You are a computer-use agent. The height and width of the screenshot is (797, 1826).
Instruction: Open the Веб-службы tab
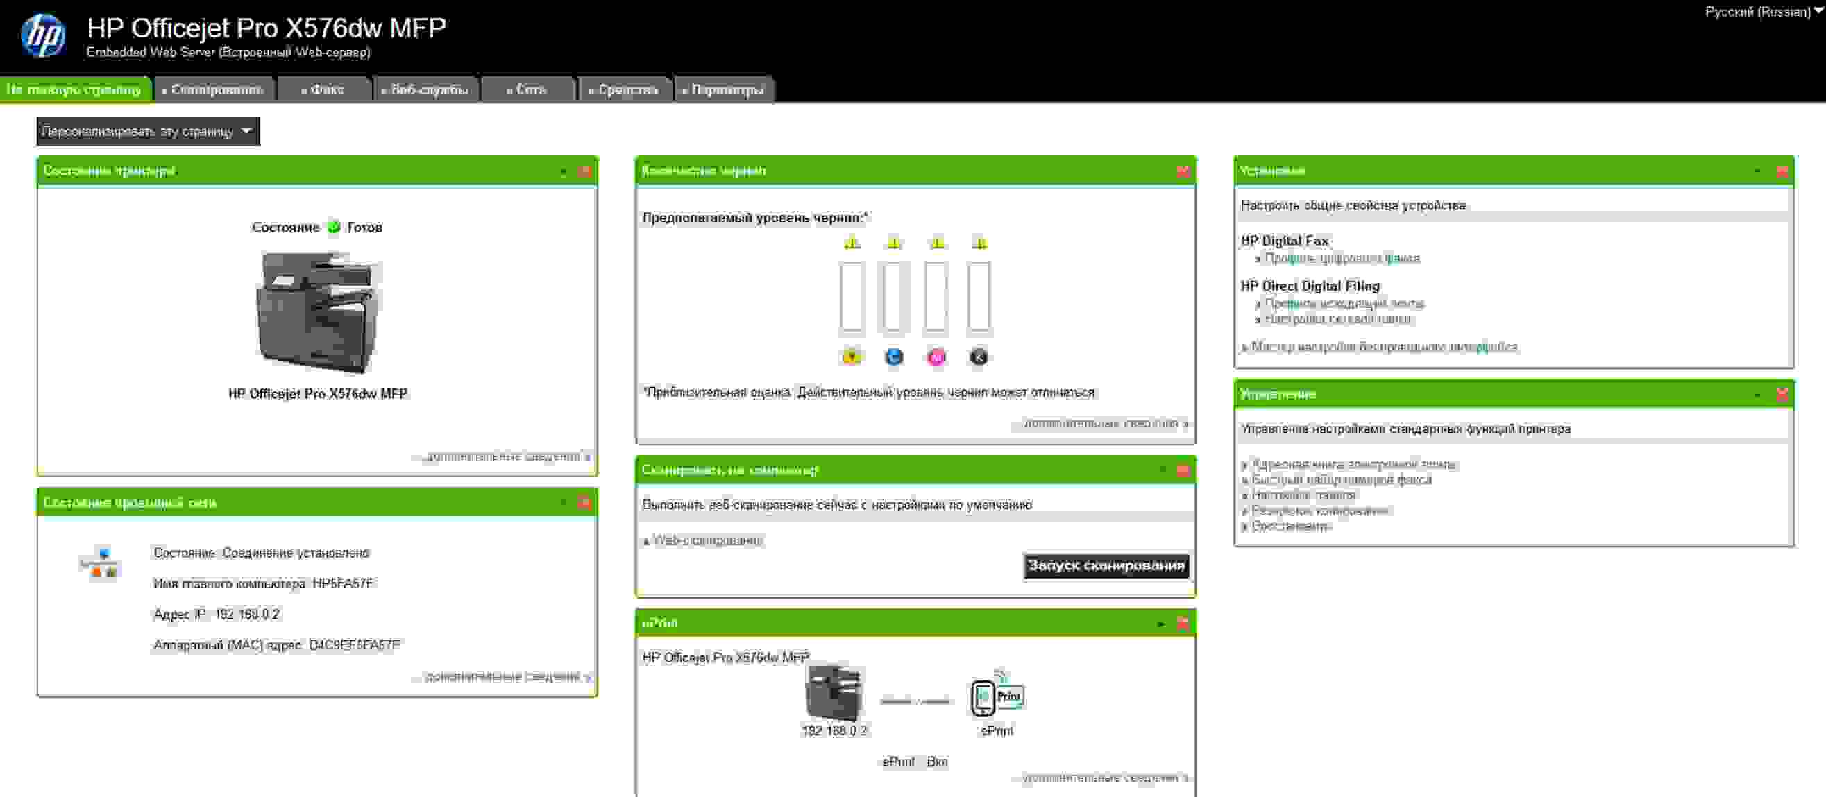tap(426, 90)
